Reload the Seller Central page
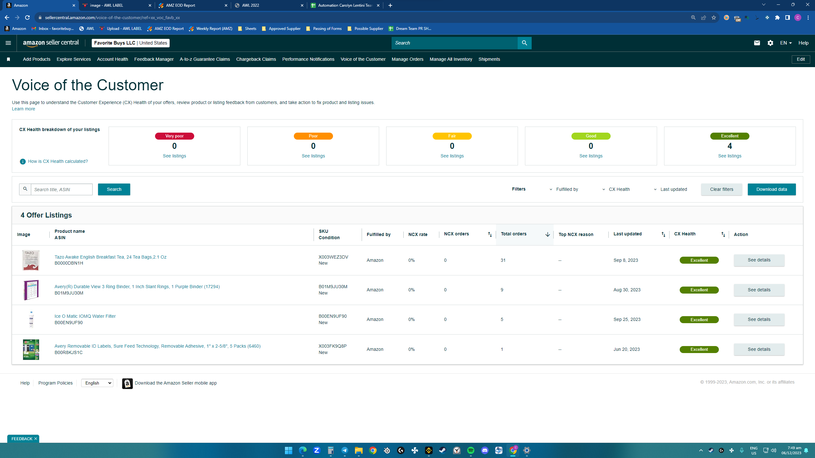This screenshot has width=815, height=458. tap(27, 17)
